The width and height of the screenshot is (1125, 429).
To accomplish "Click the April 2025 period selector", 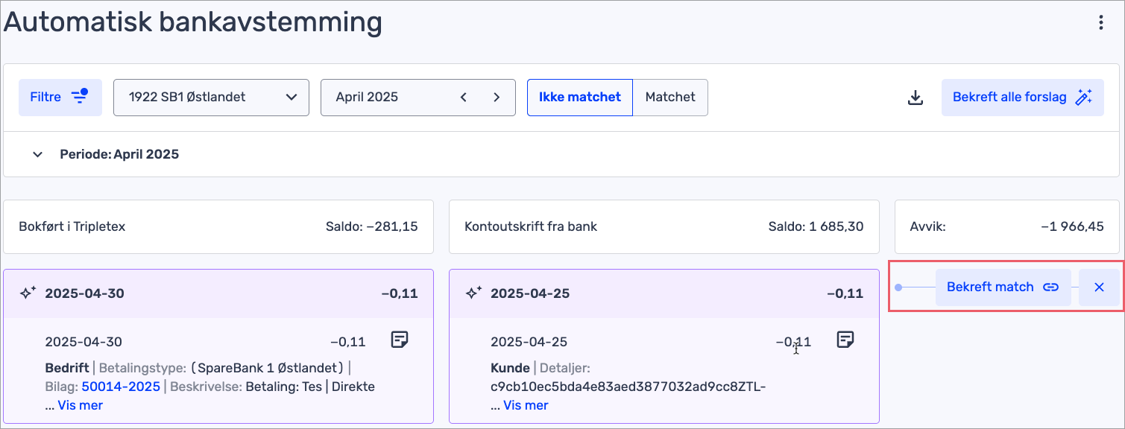I will coord(388,98).
